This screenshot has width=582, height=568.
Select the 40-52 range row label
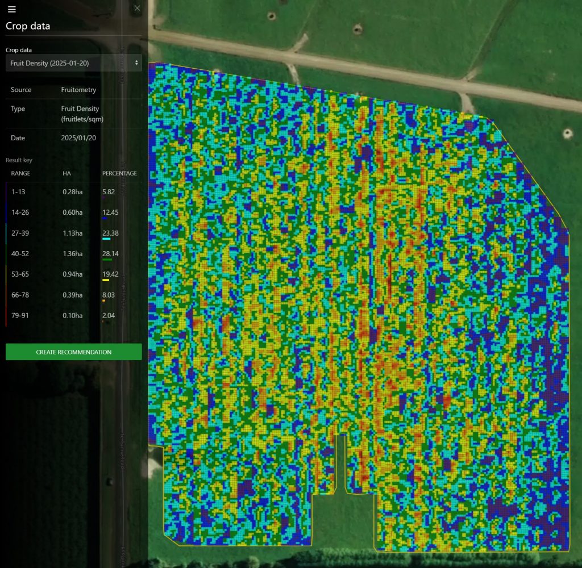(20, 253)
